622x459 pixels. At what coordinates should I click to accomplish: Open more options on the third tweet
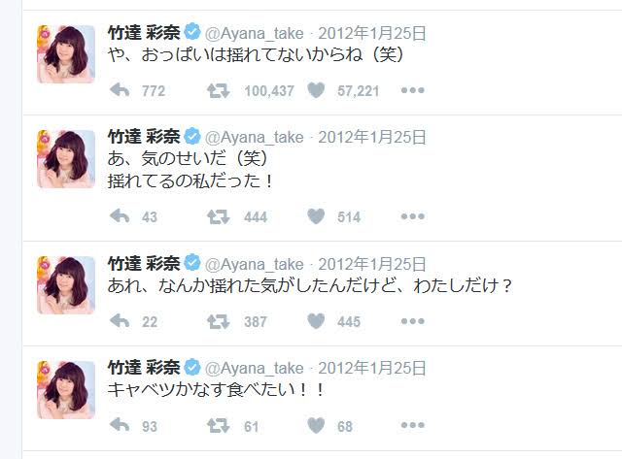pos(412,321)
